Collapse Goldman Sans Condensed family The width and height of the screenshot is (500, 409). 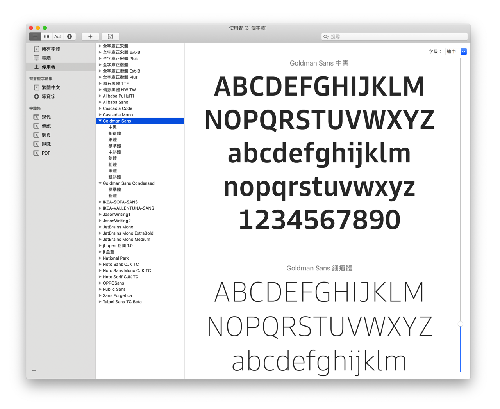pyautogui.click(x=100, y=183)
